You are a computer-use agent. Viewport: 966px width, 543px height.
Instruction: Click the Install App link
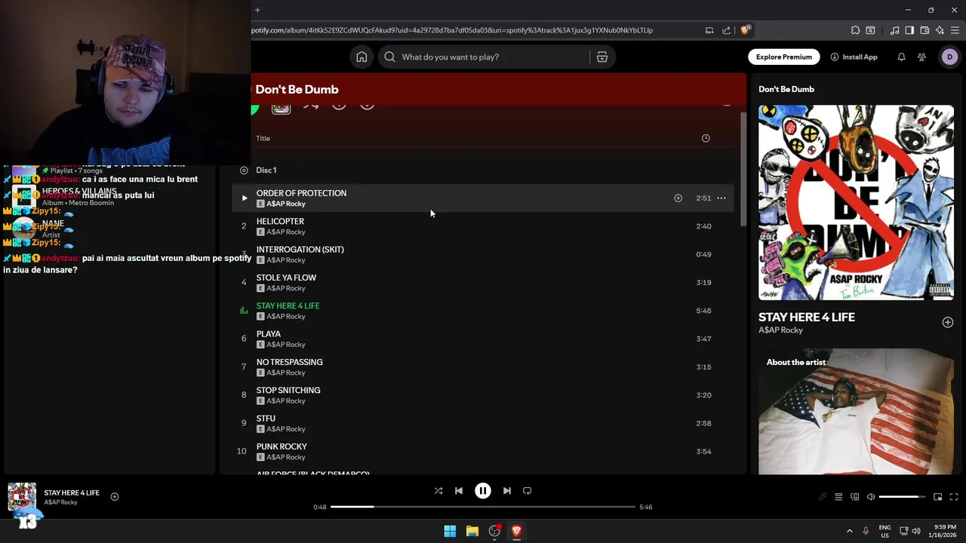pyautogui.click(x=854, y=57)
